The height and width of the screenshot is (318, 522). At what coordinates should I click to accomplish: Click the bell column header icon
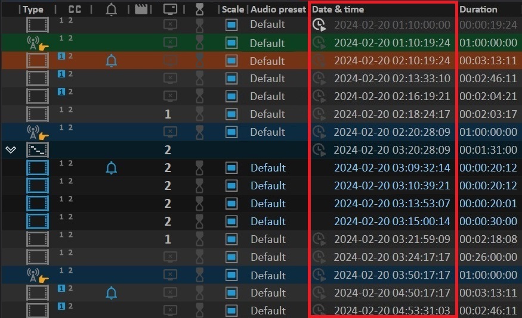pos(111,10)
